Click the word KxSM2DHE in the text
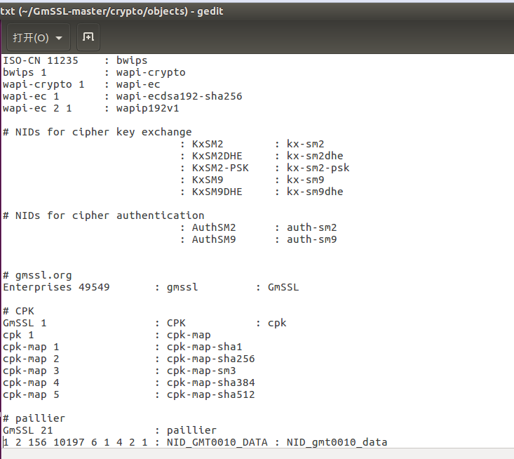 click(217, 156)
